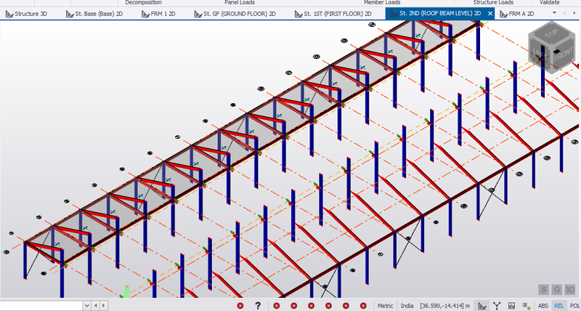
Task: Toggle the Y-shaped snap icon in status bar
Action: point(497,306)
